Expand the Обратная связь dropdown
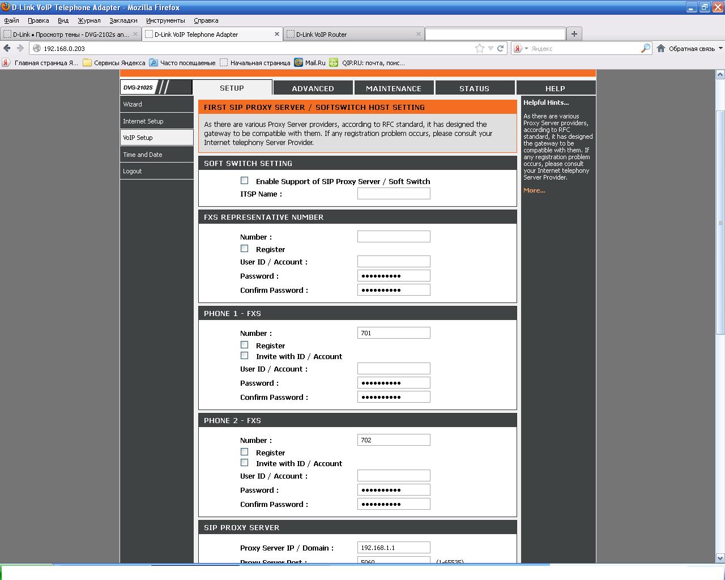This screenshot has width=725, height=580. pos(719,49)
